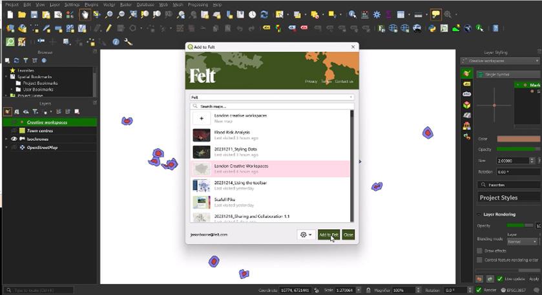
Task: Click the Contact us link in Felt banner
Action: (x=344, y=81)
